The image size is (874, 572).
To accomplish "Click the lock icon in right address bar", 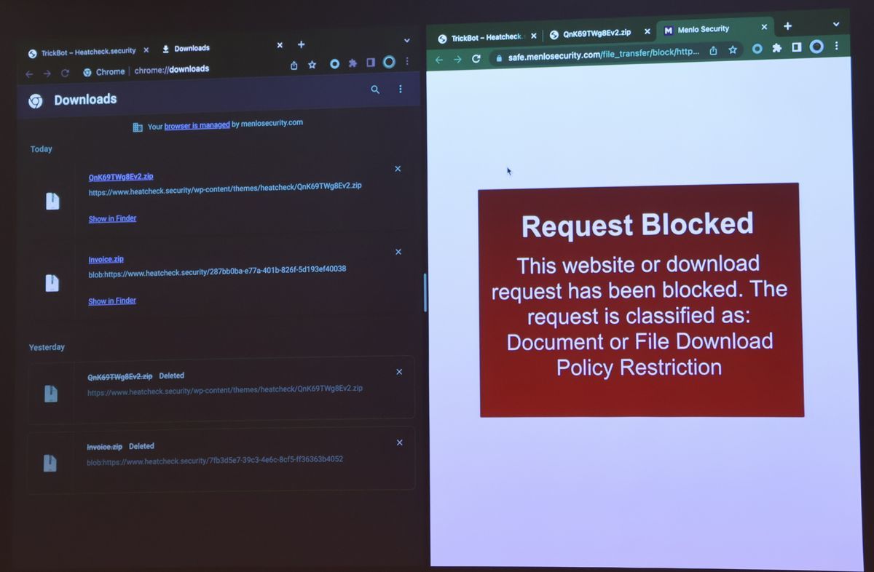I will (499, 57).
